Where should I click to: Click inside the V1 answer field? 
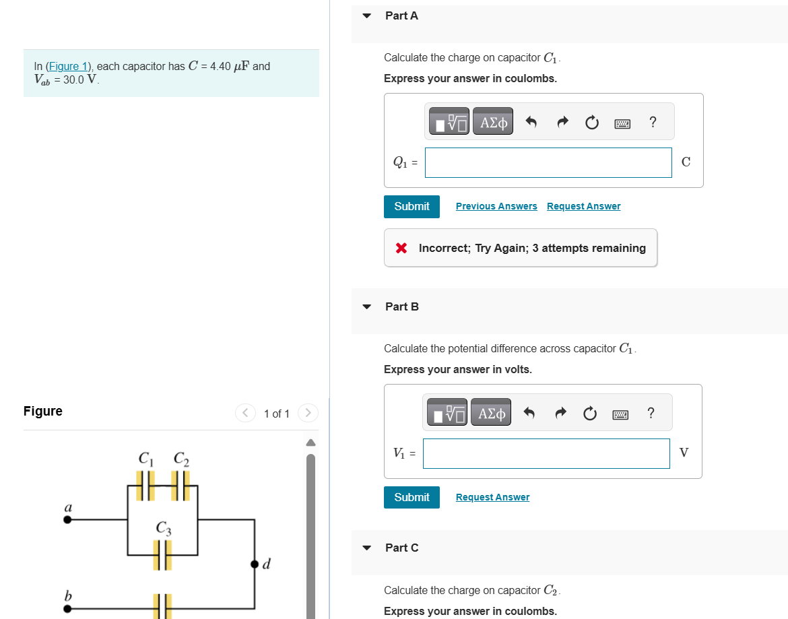(546, 453)
